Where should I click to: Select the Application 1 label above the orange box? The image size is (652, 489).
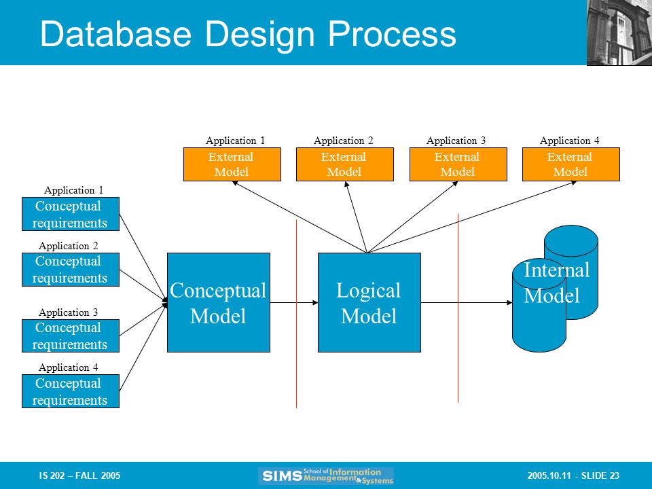(x=236, y=141)
